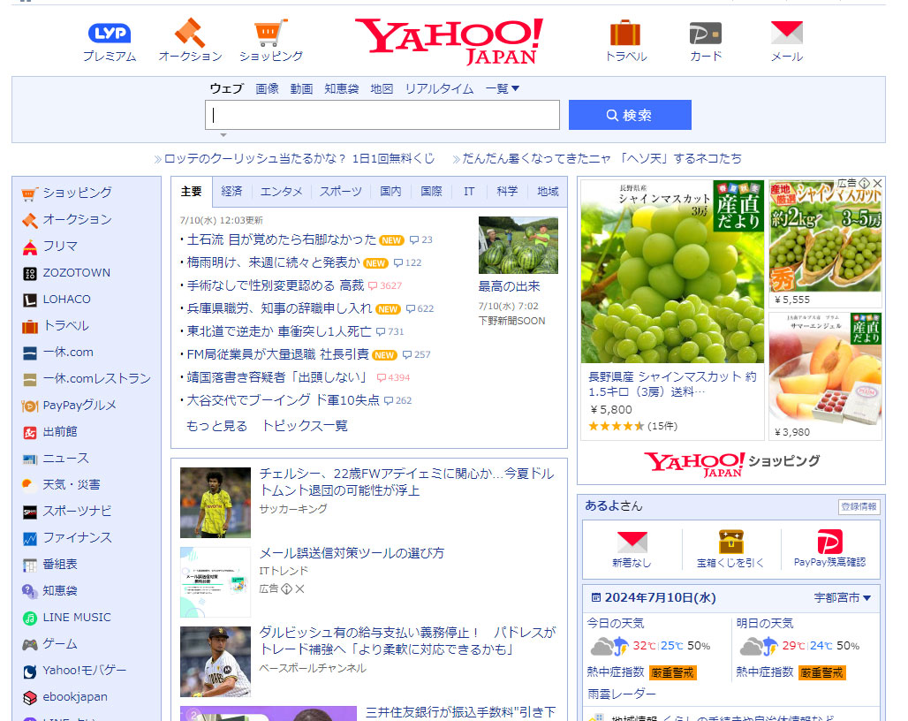
Task: Open the Auction gavel icon in header
Action: point(190,33)
